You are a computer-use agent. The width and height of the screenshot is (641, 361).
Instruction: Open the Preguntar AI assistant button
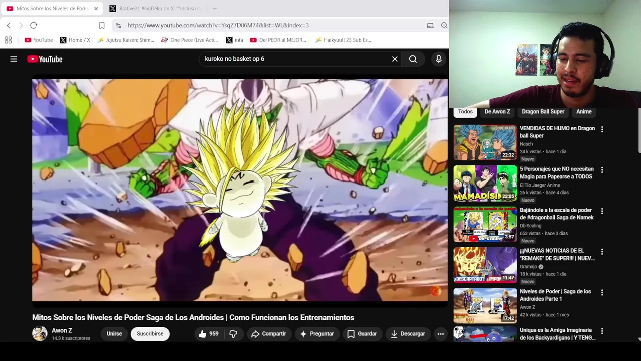(x=316, y=334)
